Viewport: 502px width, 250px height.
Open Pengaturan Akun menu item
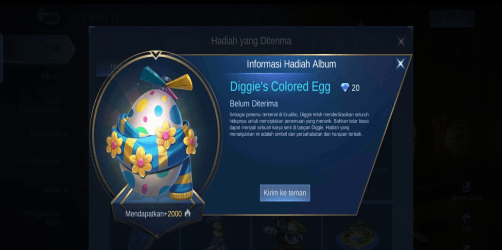click(43, 218)
